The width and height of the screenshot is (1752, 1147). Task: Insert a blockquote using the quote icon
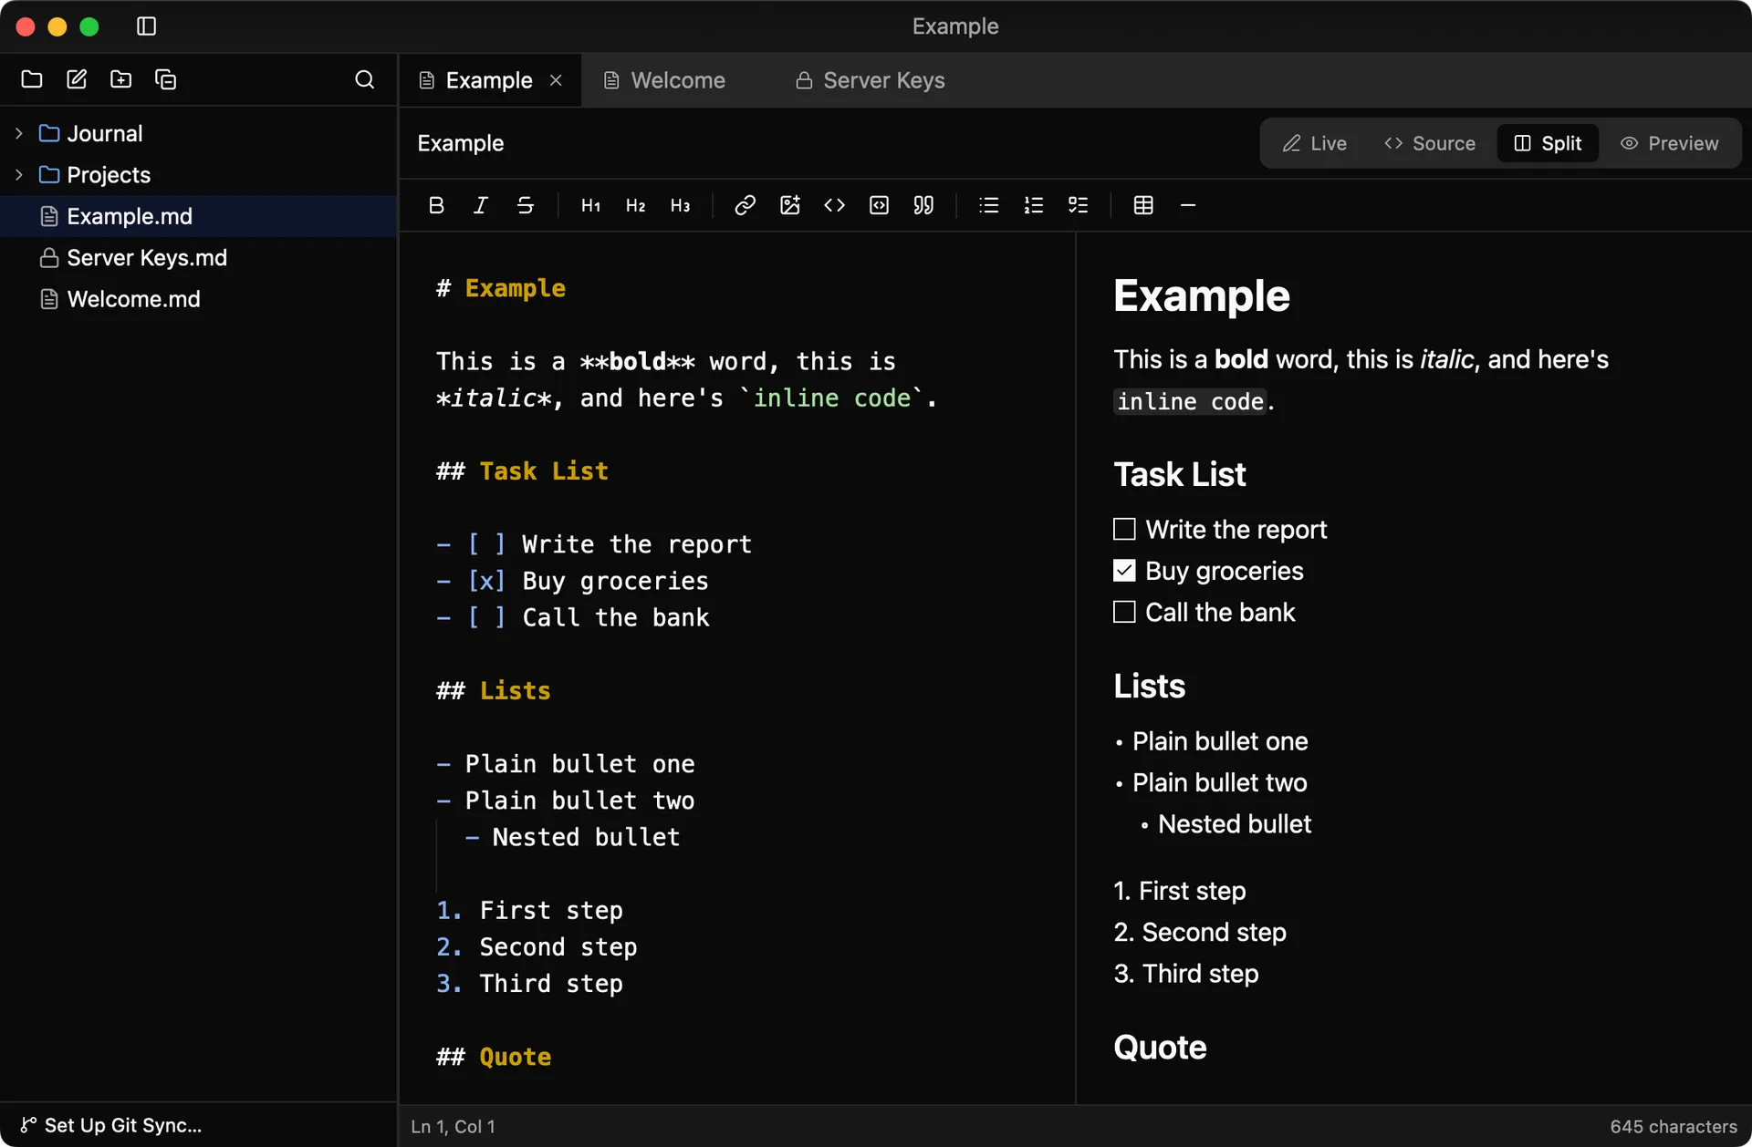point(923,205)
